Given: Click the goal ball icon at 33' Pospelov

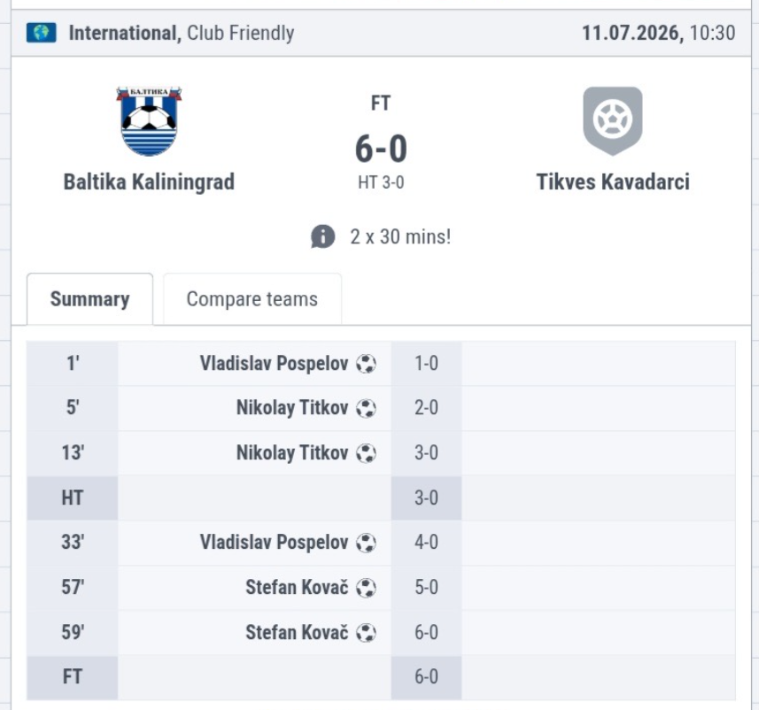Looking at the screenshot, I should click(x=366, y=543).
